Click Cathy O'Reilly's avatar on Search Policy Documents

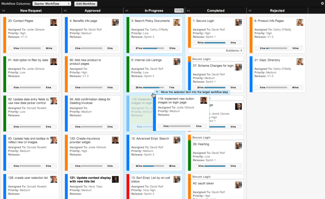177,22
